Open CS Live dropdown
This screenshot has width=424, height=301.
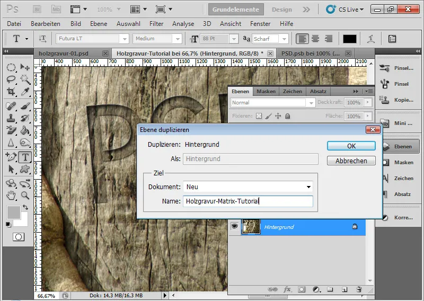click(345, 10)
